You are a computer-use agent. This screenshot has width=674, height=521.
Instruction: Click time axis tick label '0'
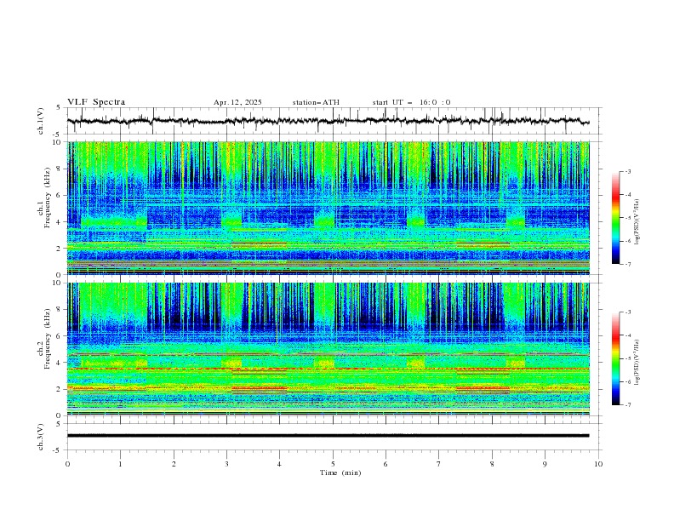[67, 464]
